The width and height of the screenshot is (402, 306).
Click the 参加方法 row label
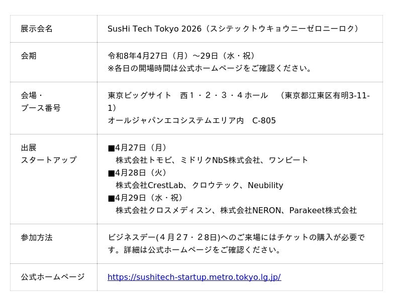click(37, 237)
